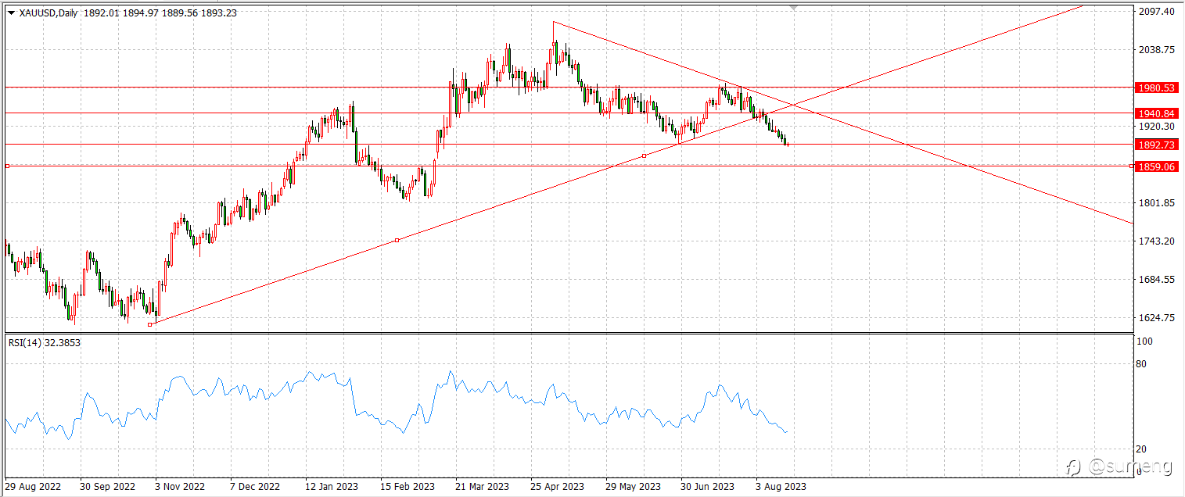Click the RSI scale value 100
The image size is (1185, 497).
(1144, 342)
